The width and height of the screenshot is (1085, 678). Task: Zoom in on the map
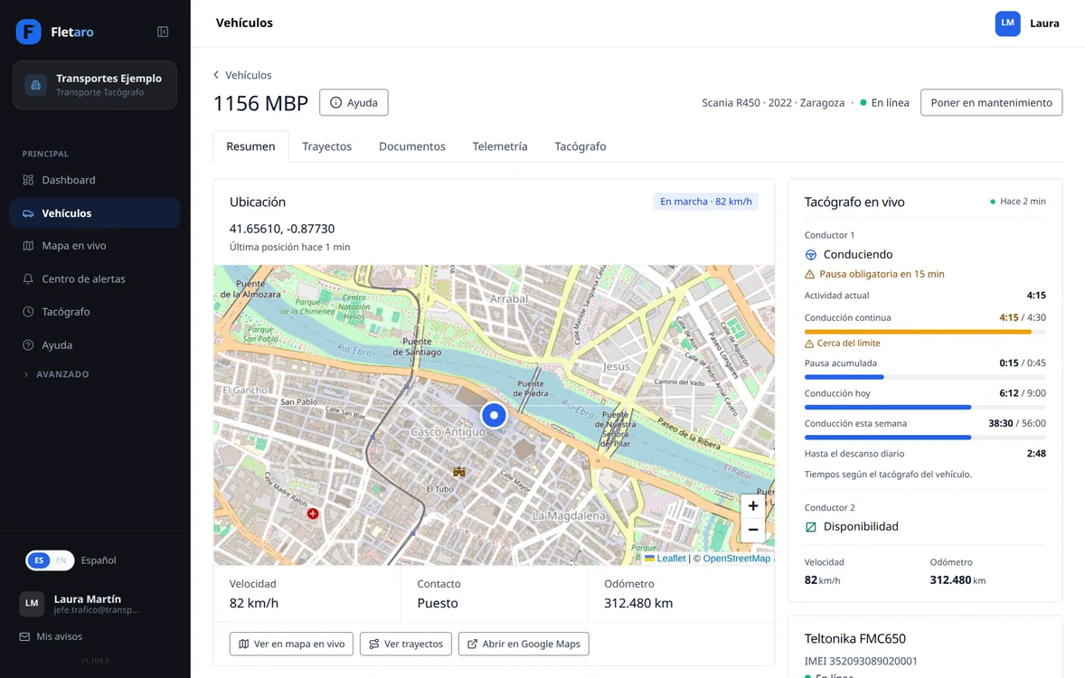click(753, 506)
